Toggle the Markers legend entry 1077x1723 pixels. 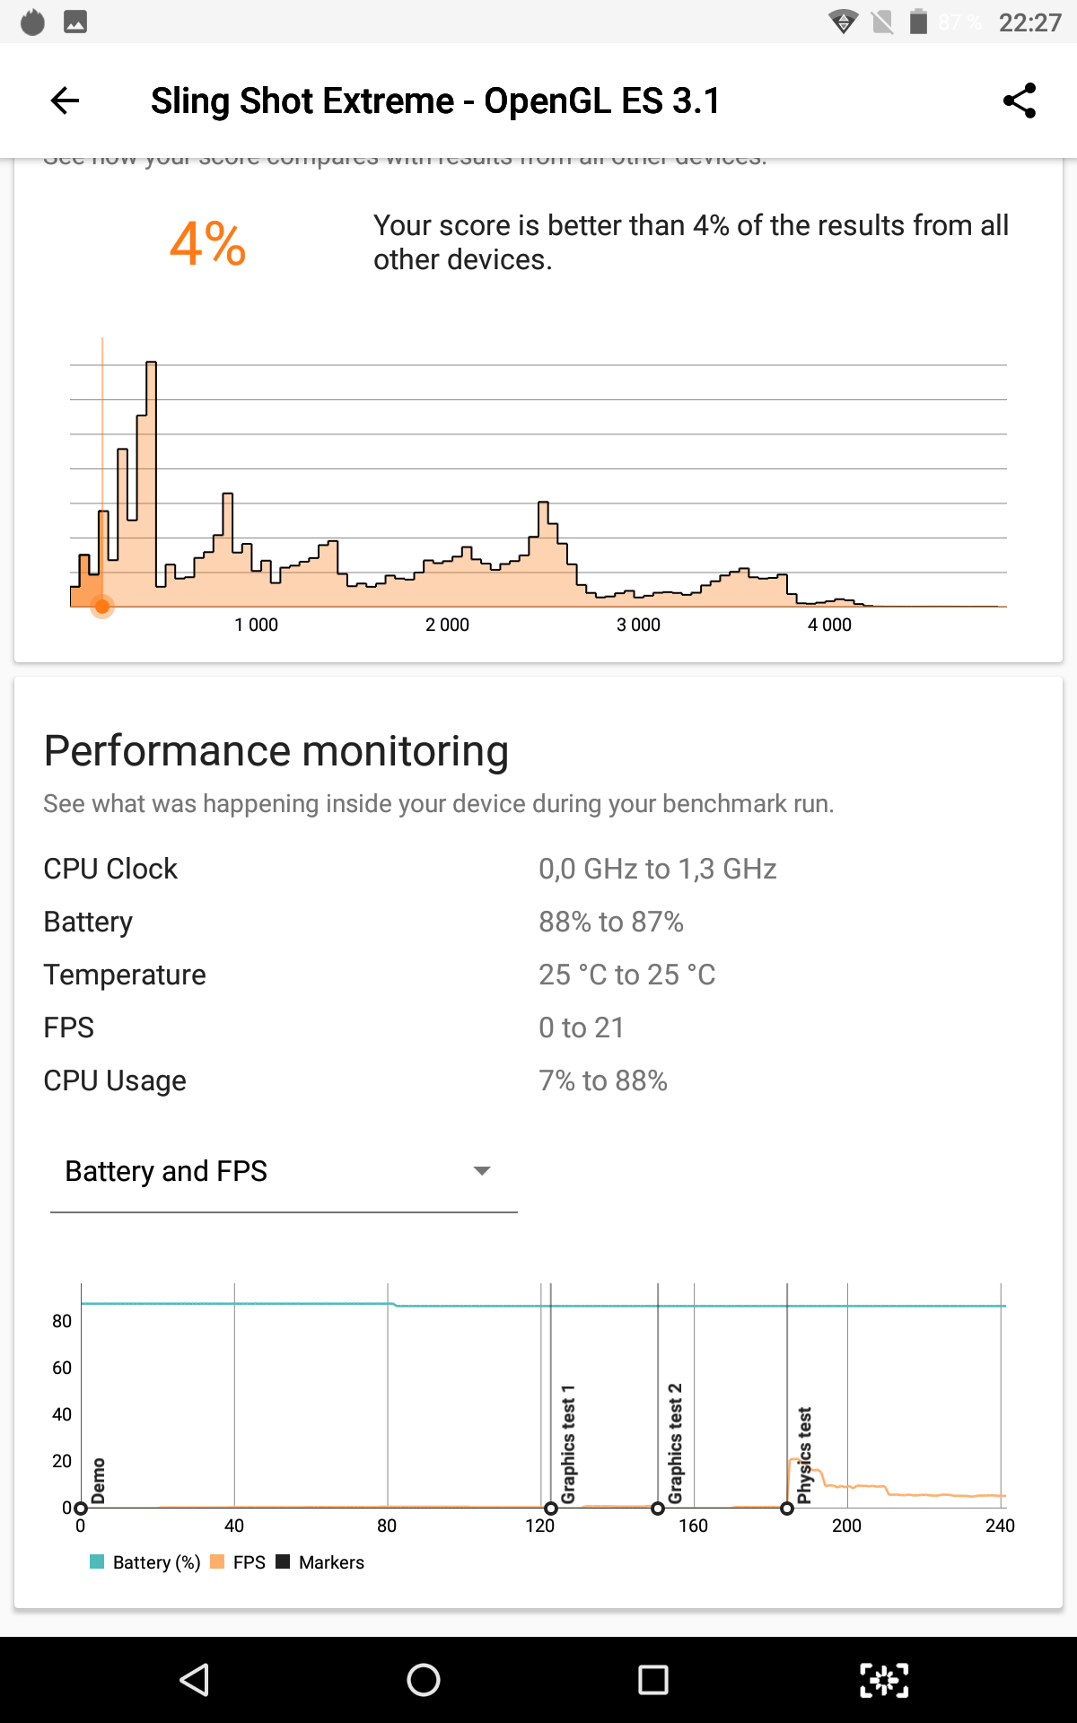[x=321, y=1562]
